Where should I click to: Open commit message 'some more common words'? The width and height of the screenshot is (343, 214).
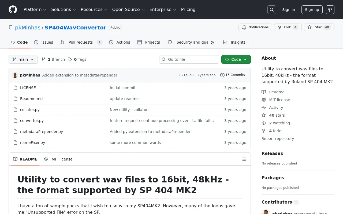(135, 143)
